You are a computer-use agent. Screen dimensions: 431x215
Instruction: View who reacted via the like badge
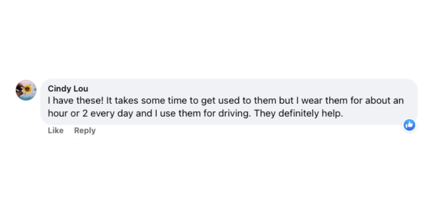[409, 125]
